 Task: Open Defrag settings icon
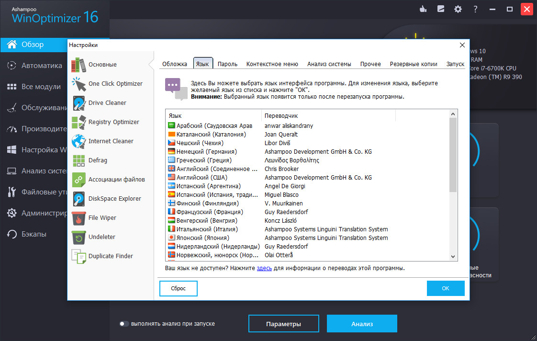pos(78,161)
